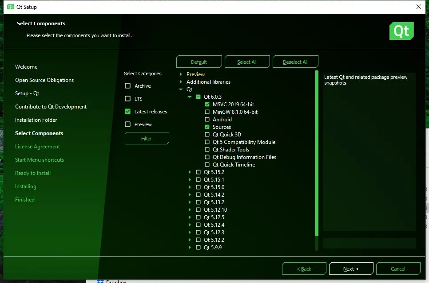Image resolution: width=429 pixels, height=283 pixels.
Task: Select the Additional libraries tree row
Action: point(208,81)
